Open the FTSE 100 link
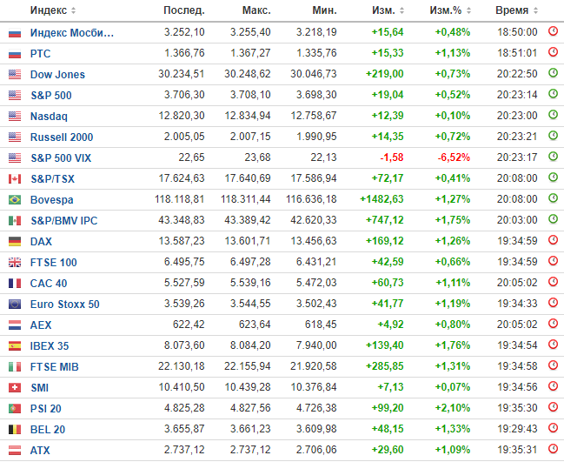This screenshot has height=462, width=564. pyautogui.click(x=54, y=263)
